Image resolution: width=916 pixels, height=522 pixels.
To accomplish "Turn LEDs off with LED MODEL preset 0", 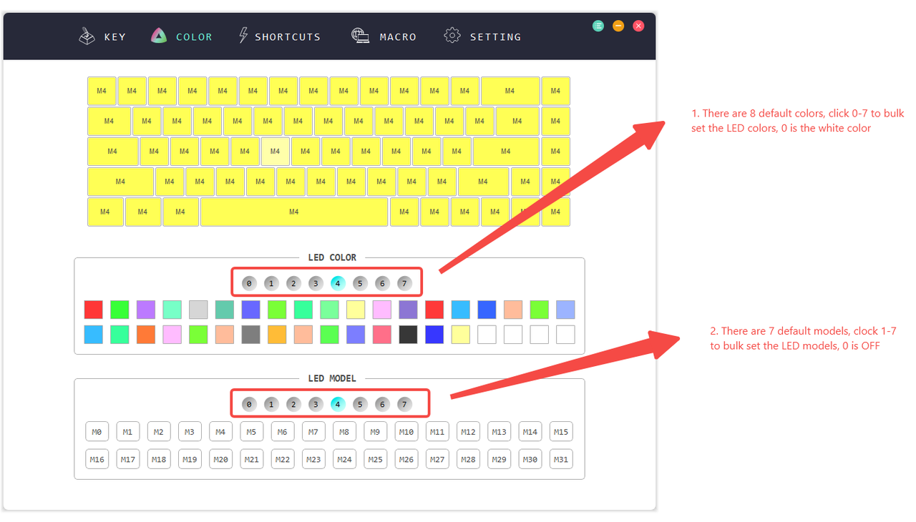I will coord(249,404).
